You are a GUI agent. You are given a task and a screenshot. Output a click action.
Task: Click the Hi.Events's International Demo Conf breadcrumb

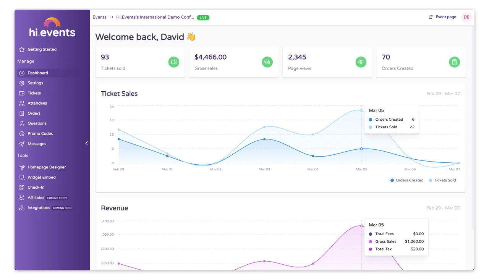[x=155, y=17]
